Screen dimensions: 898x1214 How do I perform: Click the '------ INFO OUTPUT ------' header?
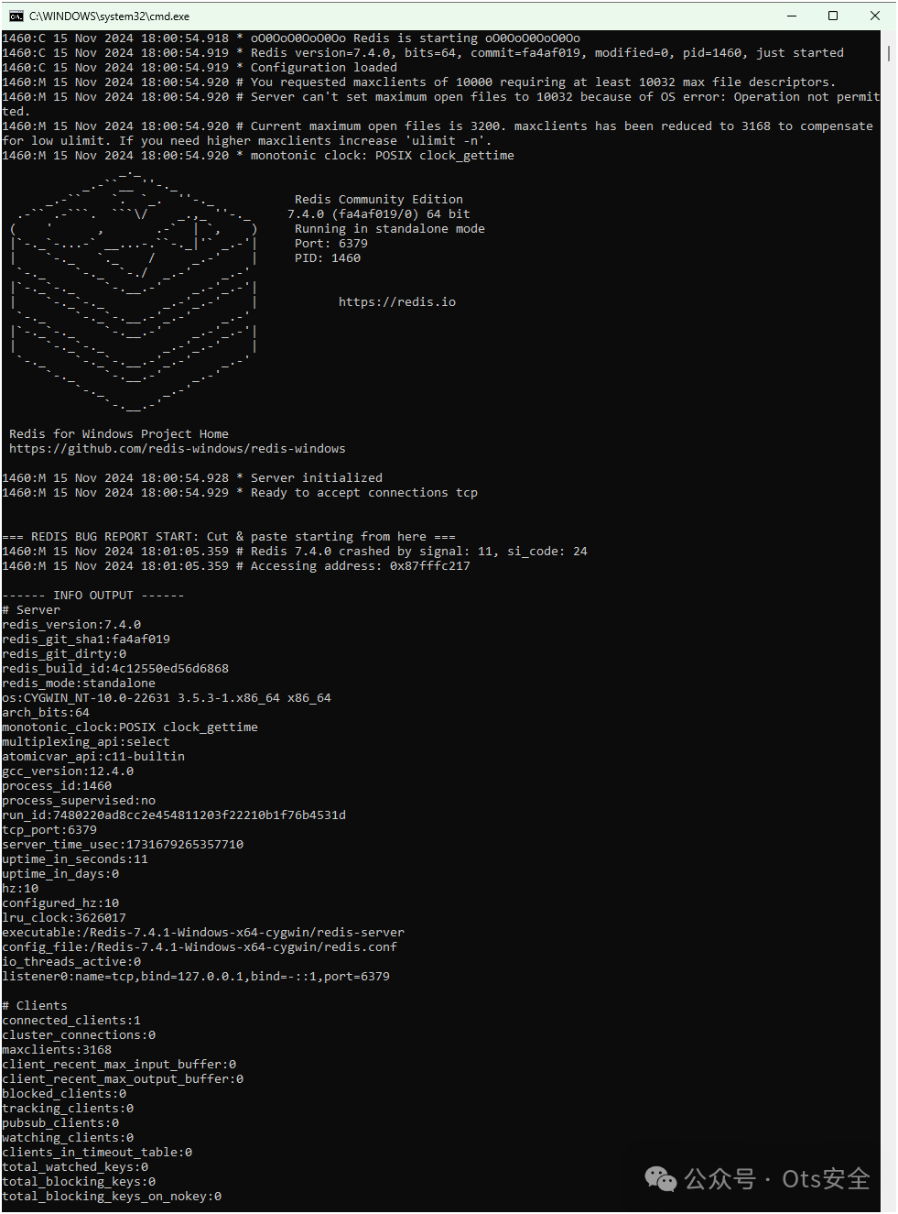[x=93, y=596]
